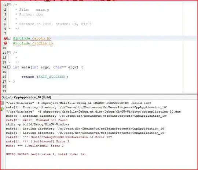Collapse the comment fold at line 11
198x170 pixels.
point(9,53)
